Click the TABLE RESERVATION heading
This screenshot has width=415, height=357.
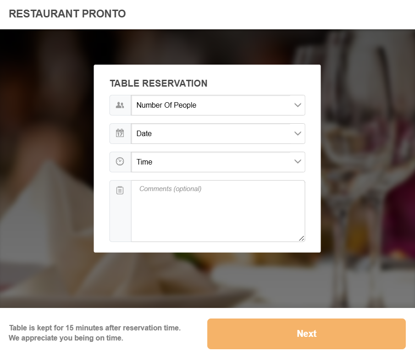click(x=158, y=83)
